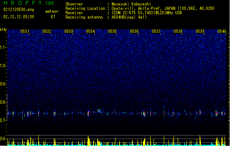
Task: Click the Observer field label
Action: pyautogui.click(x=74, y=4)
